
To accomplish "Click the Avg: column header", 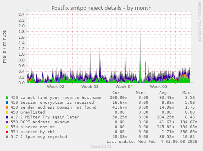I will (164, 93).
